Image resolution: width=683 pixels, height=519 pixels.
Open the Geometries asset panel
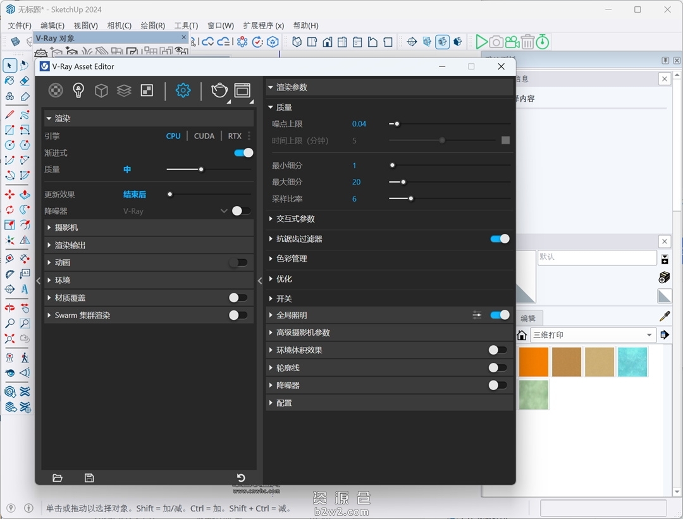[x=101, y=90]
